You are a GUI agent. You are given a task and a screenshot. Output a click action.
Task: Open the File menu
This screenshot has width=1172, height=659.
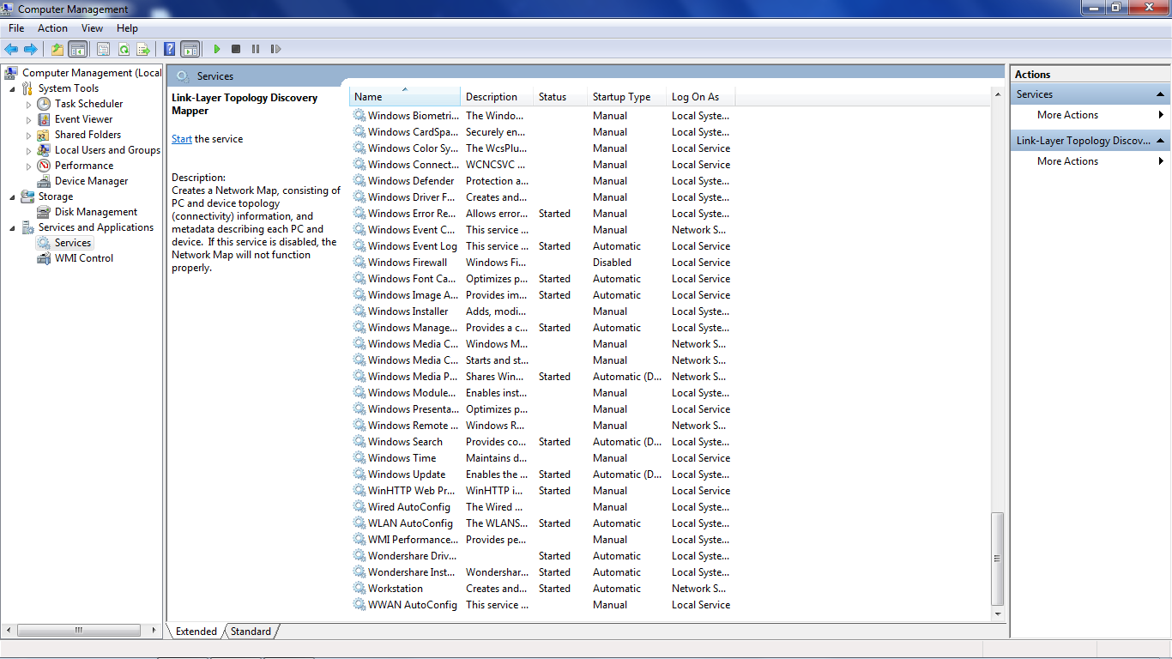16,28
